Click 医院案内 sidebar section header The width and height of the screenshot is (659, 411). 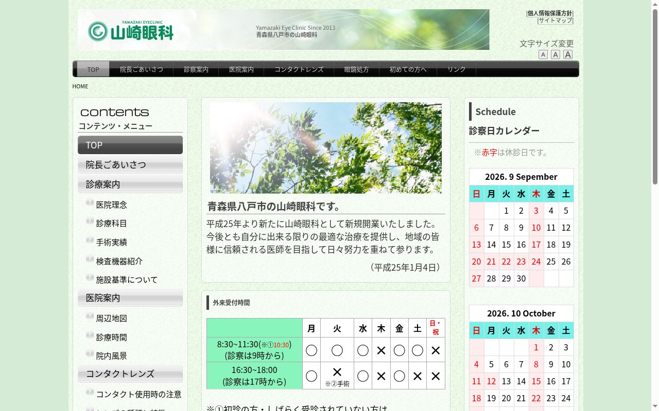tap(130, 297)
